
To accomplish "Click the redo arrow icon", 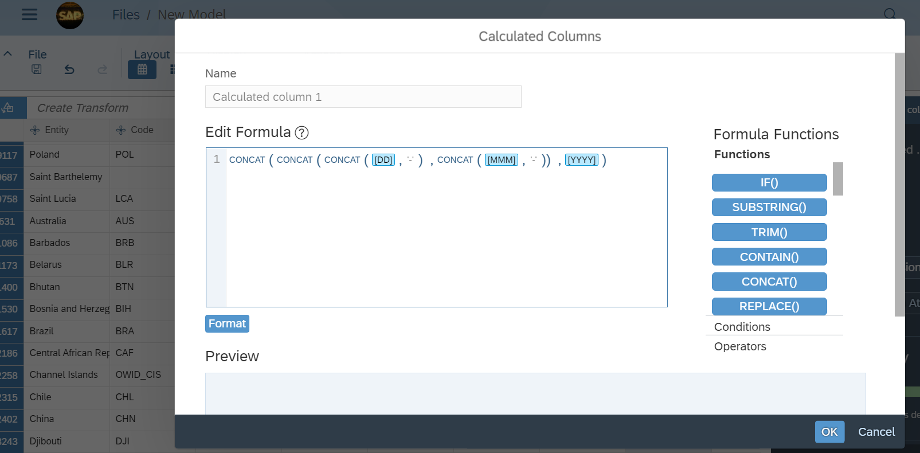I will [x=103, y=69].
